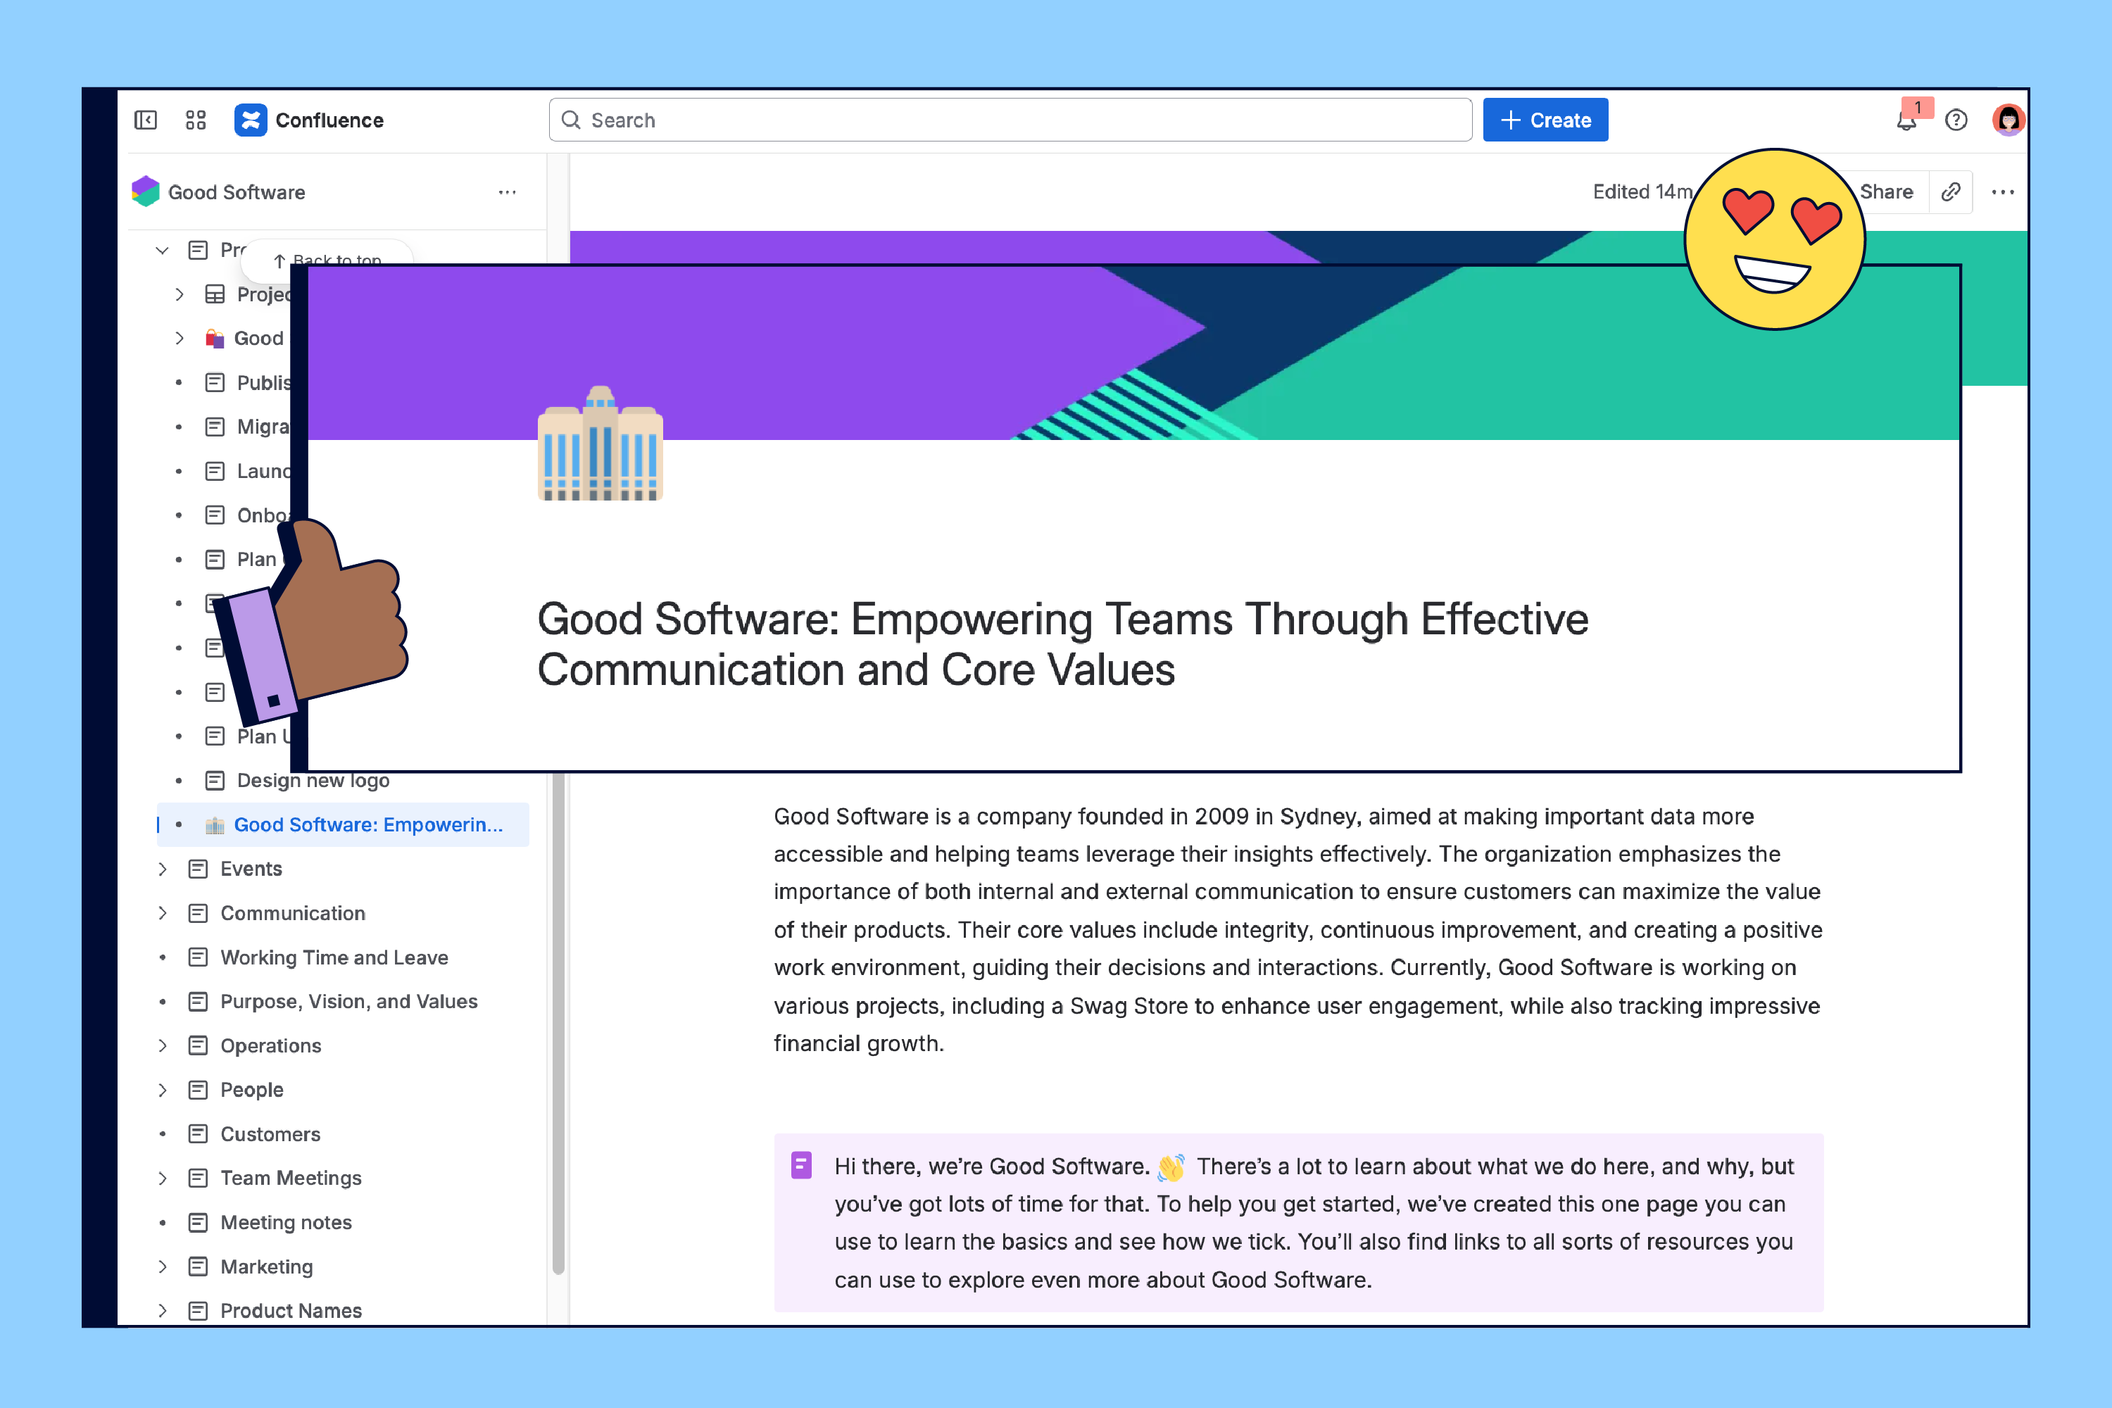Open the Meeting notes page
This screenshot has height=1408, width=2112.
click(x=287, y=1223)
